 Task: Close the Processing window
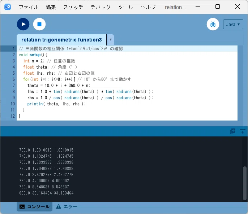point(238,6)
